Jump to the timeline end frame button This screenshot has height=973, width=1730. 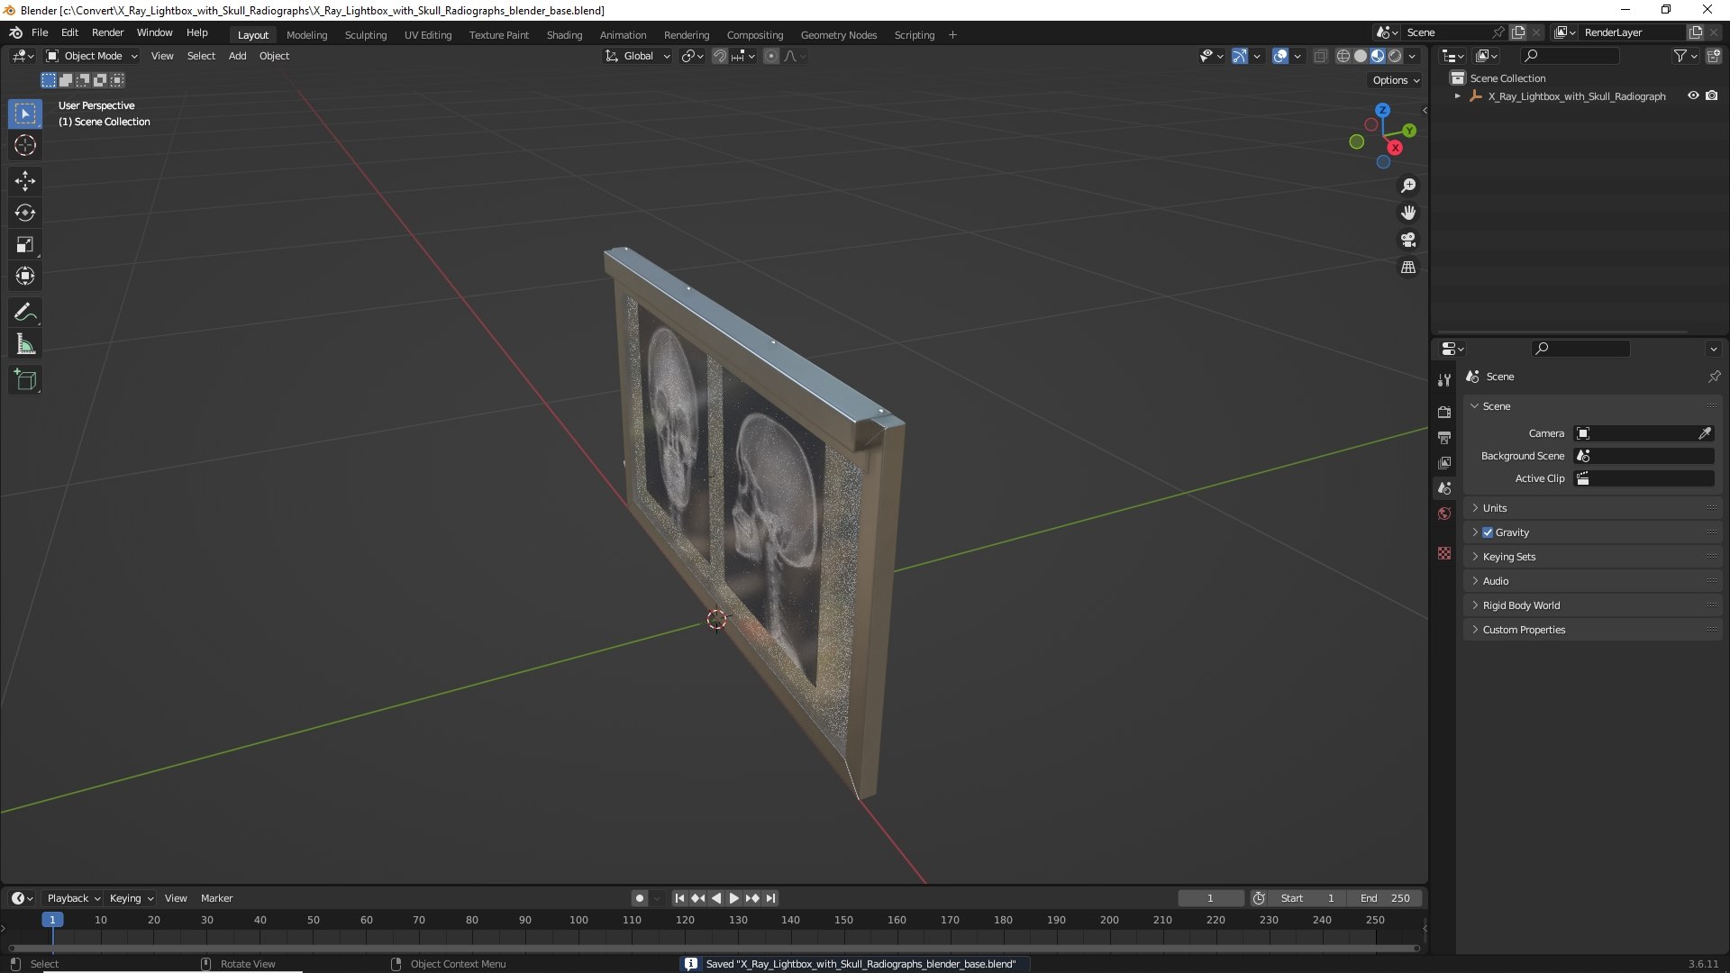tap(770, 898)
